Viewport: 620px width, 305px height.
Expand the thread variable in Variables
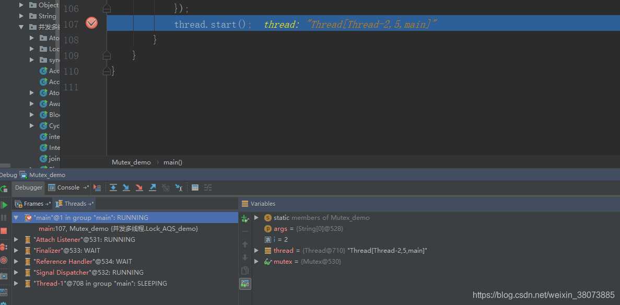[256, 251]
